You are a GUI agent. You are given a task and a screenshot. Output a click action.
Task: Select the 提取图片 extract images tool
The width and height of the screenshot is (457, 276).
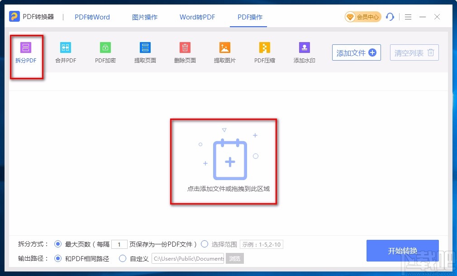[x=224, y=52]
